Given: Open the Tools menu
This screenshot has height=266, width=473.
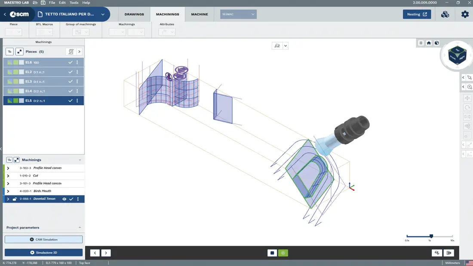Looking at the screenshot, I should coord(74,3).
